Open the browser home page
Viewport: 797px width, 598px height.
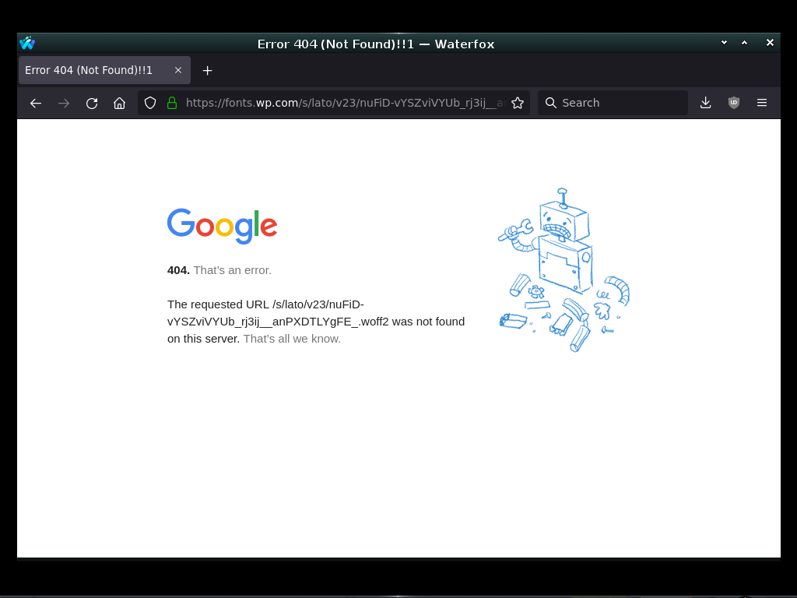click(x=119, y=102)
